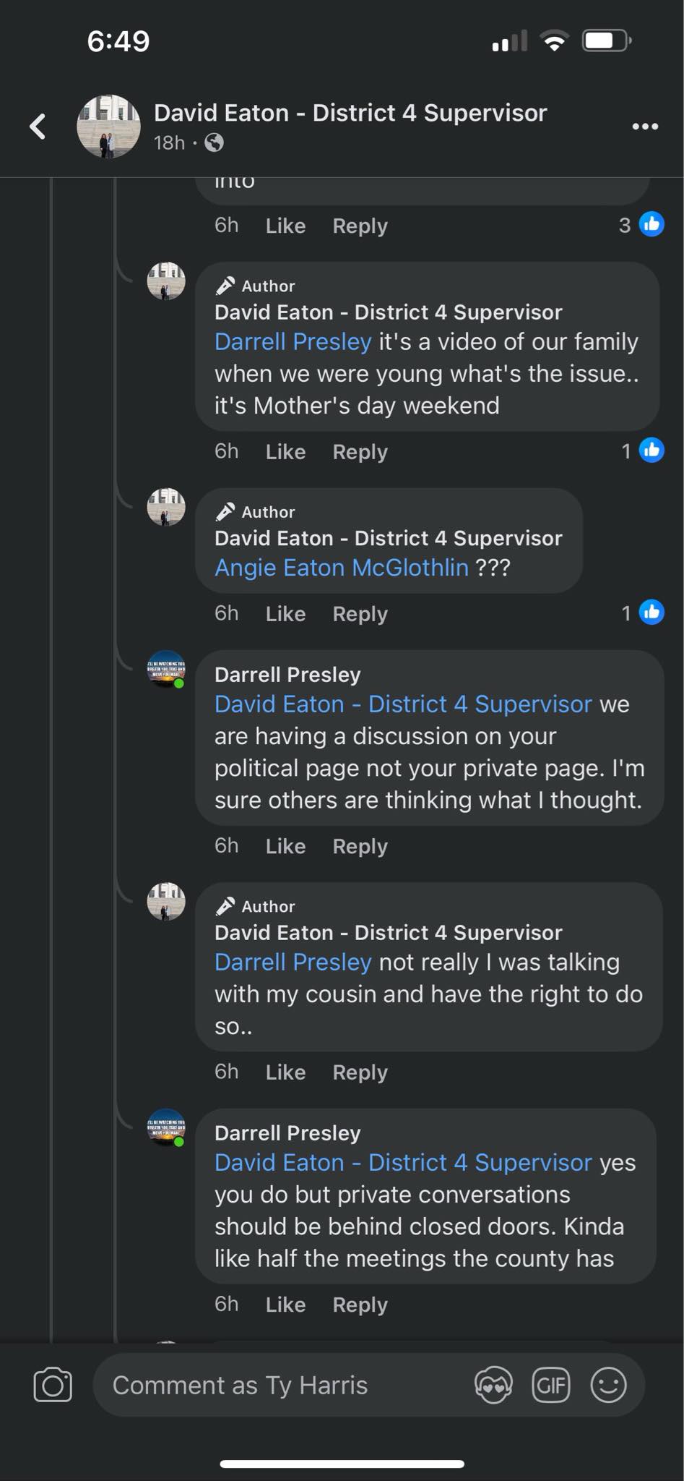This screenshot has width=684, height=1481.
Task: Open the avatar sticker picker
Action: tap(493, 1385)
